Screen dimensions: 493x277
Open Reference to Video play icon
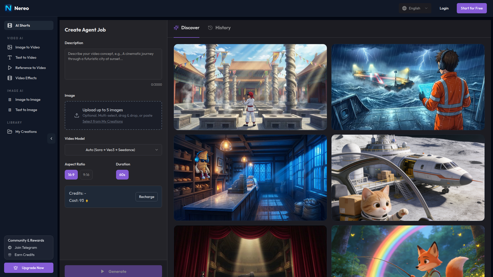[10, 68]
